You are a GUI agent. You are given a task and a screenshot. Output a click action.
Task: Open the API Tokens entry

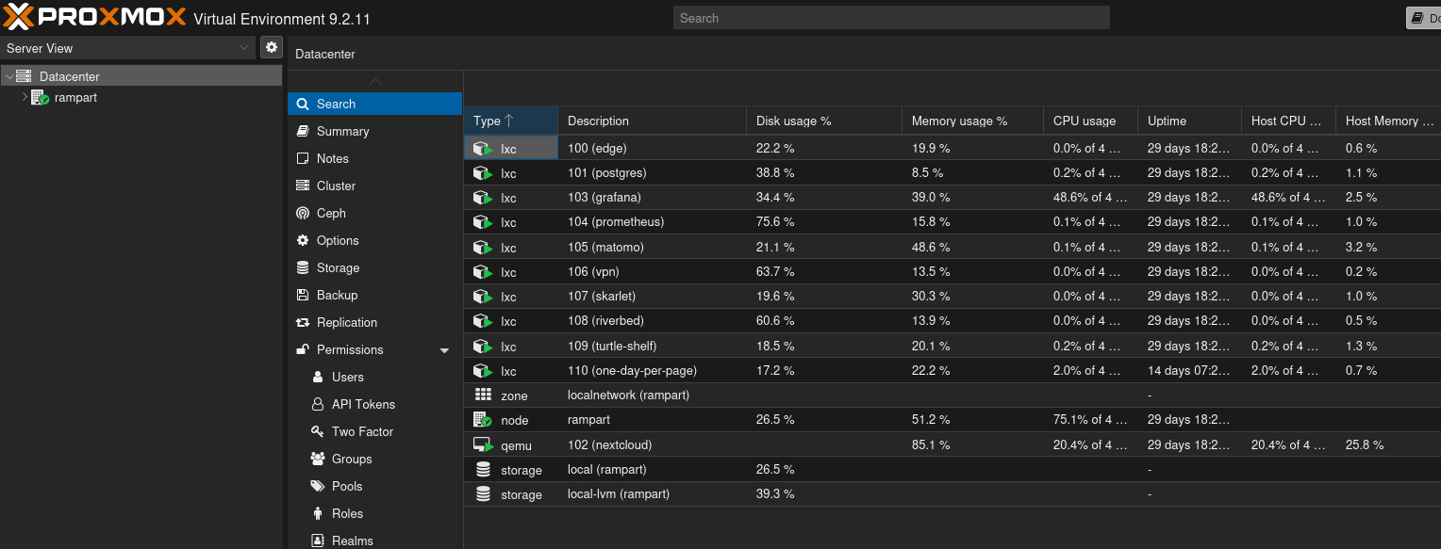[x=374, y=404]
